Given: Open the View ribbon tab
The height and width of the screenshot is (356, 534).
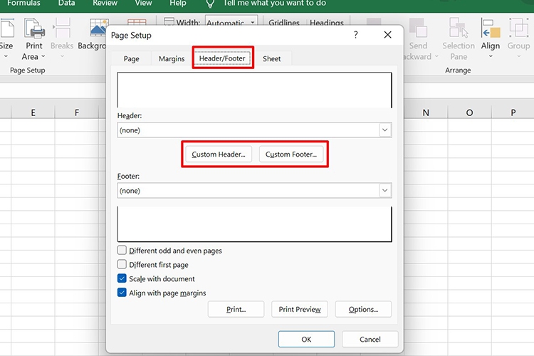Looking at the screenshot, I should [x=143, y=4].
